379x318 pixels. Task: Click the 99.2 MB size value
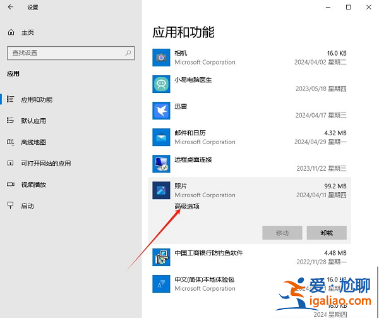335,186
